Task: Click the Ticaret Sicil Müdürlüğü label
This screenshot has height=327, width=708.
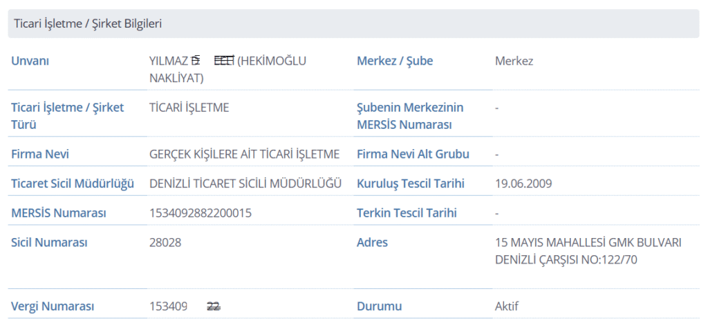Action: pyautogui.click(x=72, y=184)
